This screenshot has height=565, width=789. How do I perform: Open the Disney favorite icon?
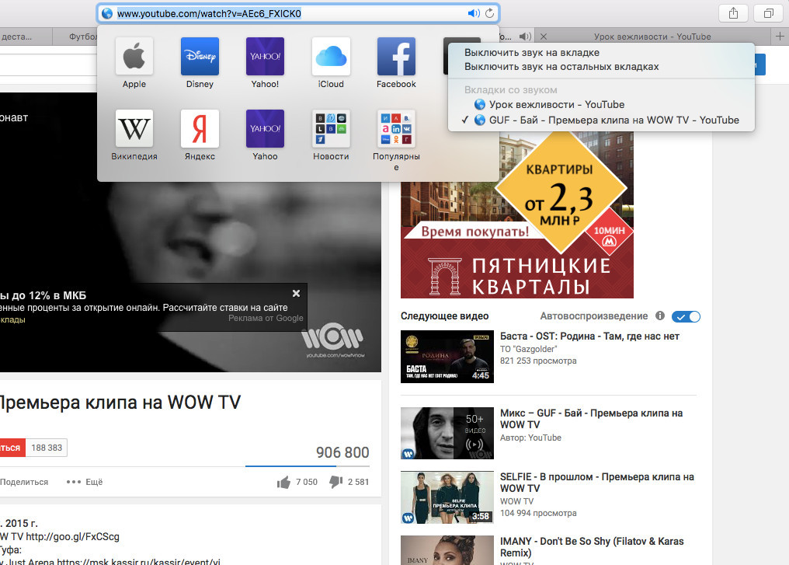(200, 57)
